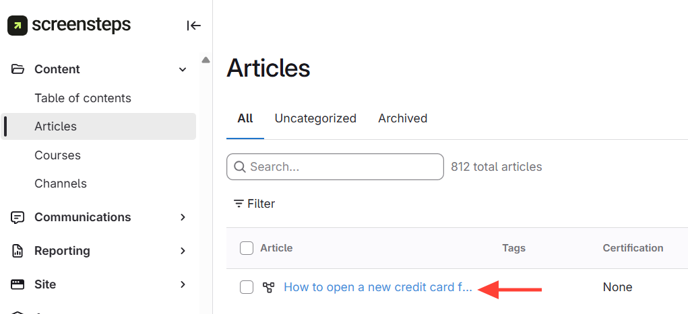Click the Site window icon

pyautogui.click(x=18, y=284)
